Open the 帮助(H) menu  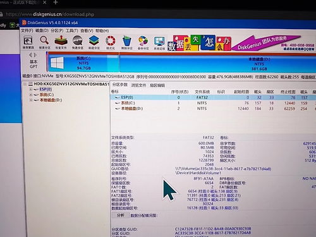coord(102,31)
